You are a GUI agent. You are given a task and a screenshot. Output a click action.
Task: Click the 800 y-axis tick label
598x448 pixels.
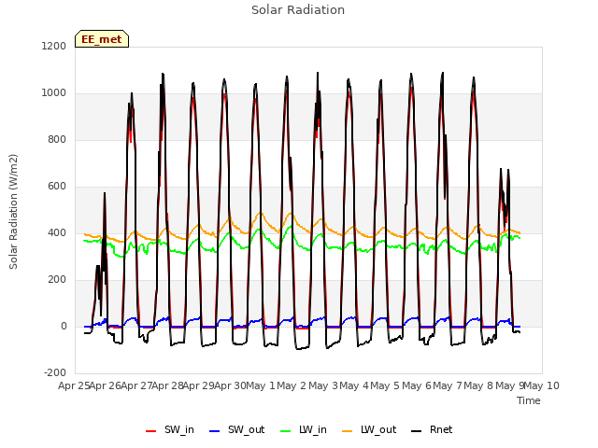pos(56,139)
